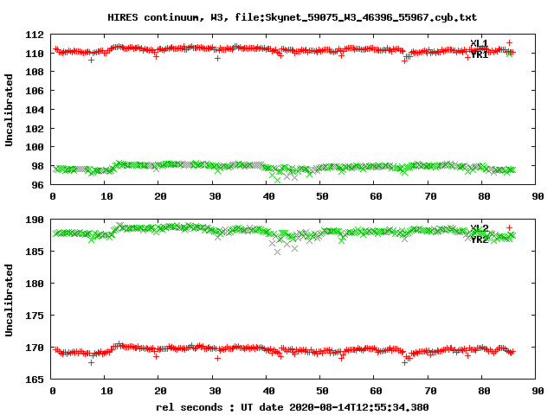
Task: Click the red XL2 outlier point near 7 seconds
Action: (x=91, y=363)
